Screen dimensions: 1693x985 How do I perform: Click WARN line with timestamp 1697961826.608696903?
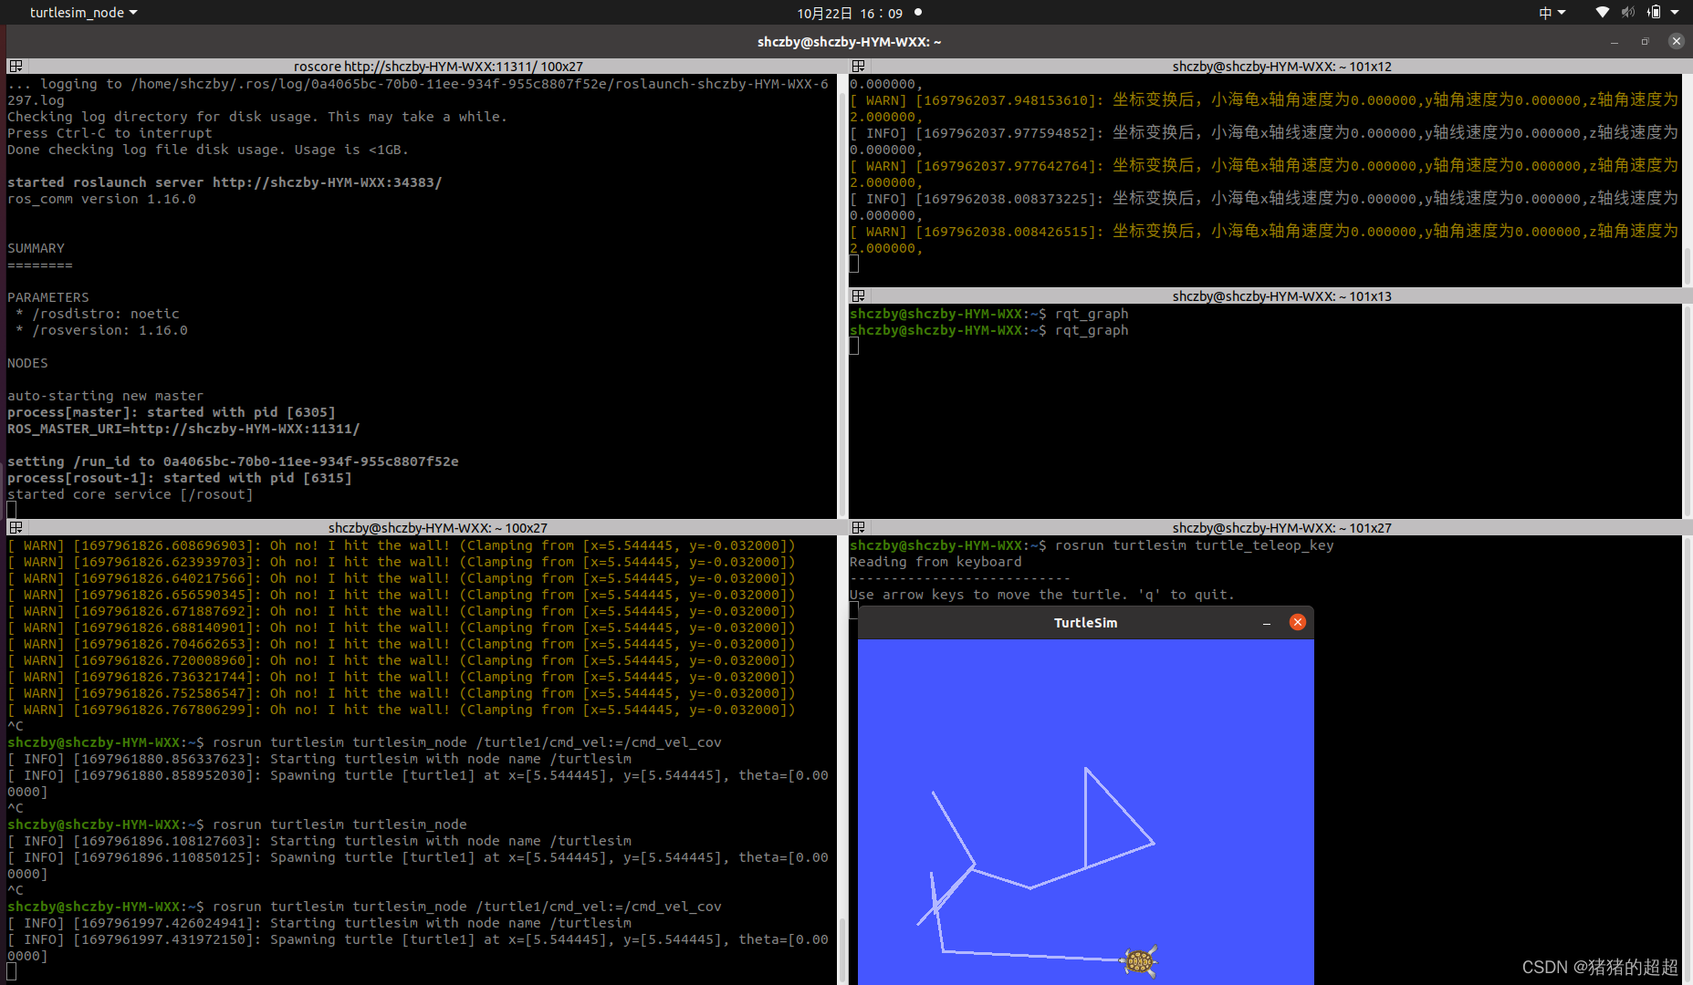click(402, 545)
